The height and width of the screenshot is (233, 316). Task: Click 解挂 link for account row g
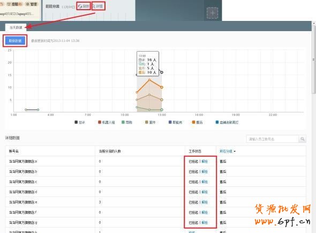pyautogui.click(x=205, y=222)
